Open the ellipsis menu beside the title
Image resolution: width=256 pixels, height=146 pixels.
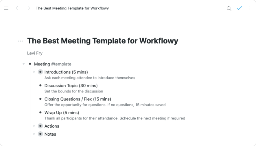tap(20, 41)
